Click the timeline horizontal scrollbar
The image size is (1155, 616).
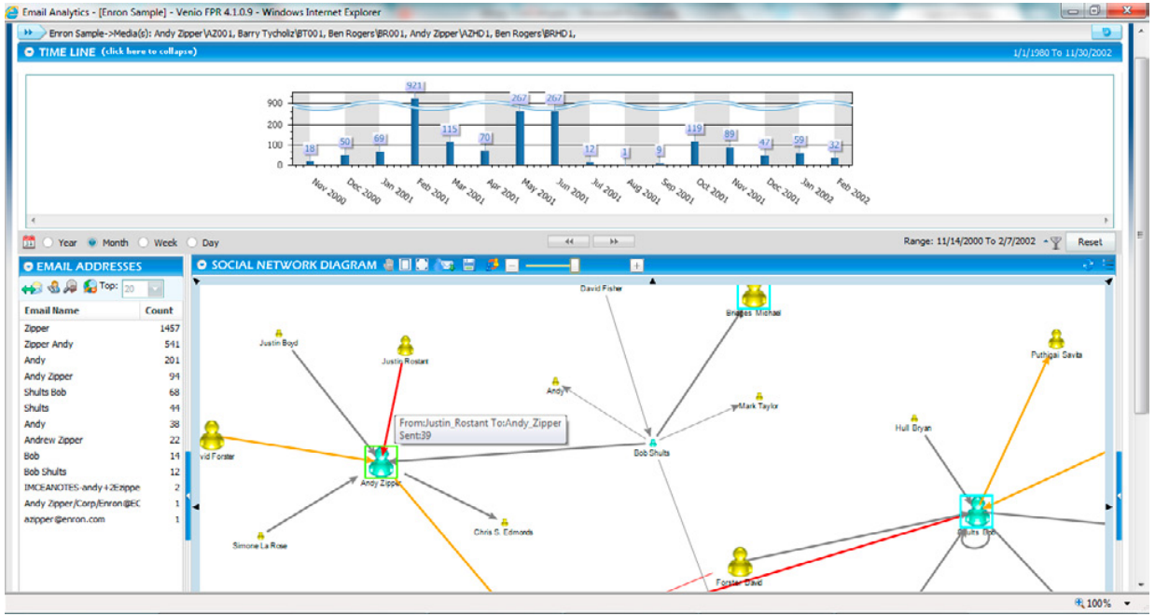point(568,221)
